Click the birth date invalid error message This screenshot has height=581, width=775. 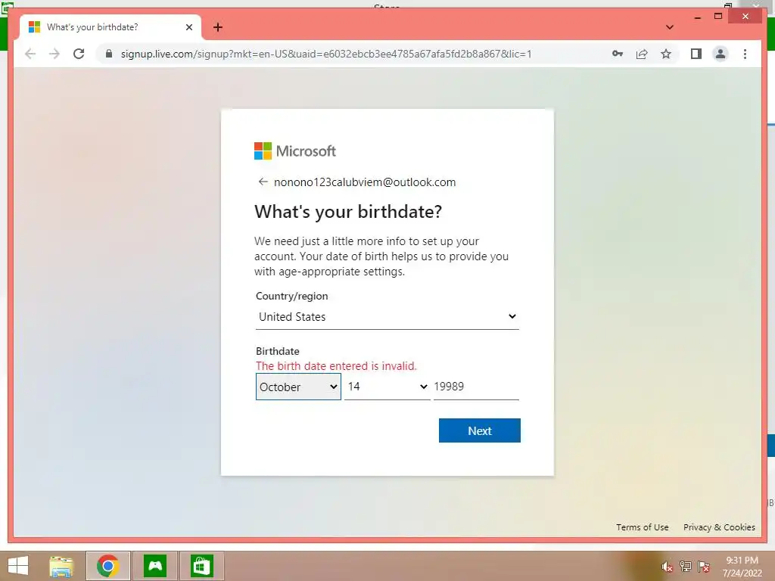click(336, 366)
